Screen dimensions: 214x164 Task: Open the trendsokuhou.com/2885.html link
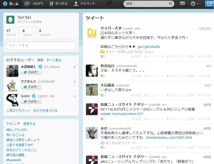tap(169, 138)
